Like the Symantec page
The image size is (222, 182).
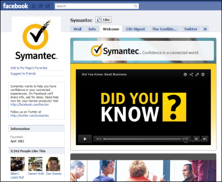[x=103, y=20]
